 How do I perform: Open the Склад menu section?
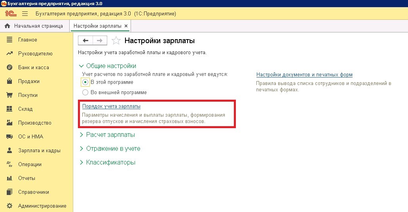click(25, 109)
